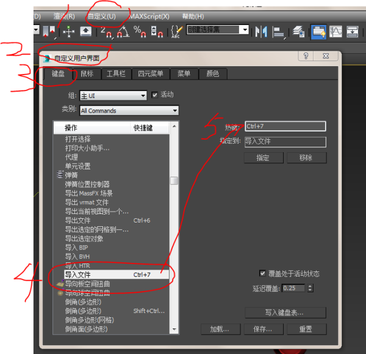The width and height of the screenshot is (366, 354).
Task: Select the Move tool crosshair icon
Action: coord(69,32)
